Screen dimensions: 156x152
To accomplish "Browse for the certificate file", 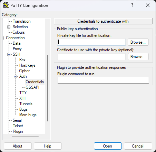I will tap(138, 57).
